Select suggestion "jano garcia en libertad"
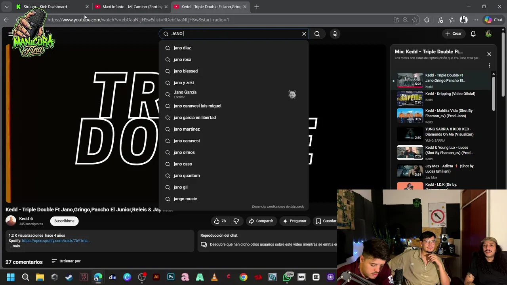The width and height of the screenshot is (507, 285). coord(234,118)
